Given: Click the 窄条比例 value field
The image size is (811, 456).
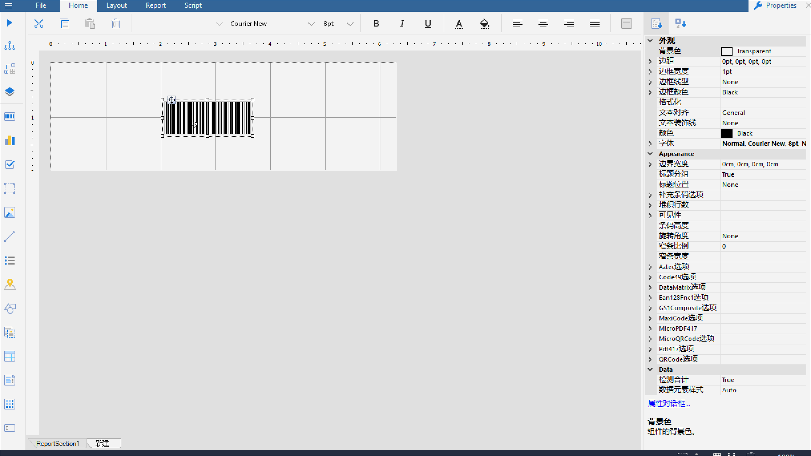Looking at the screenshot, I should coord(763,246).
